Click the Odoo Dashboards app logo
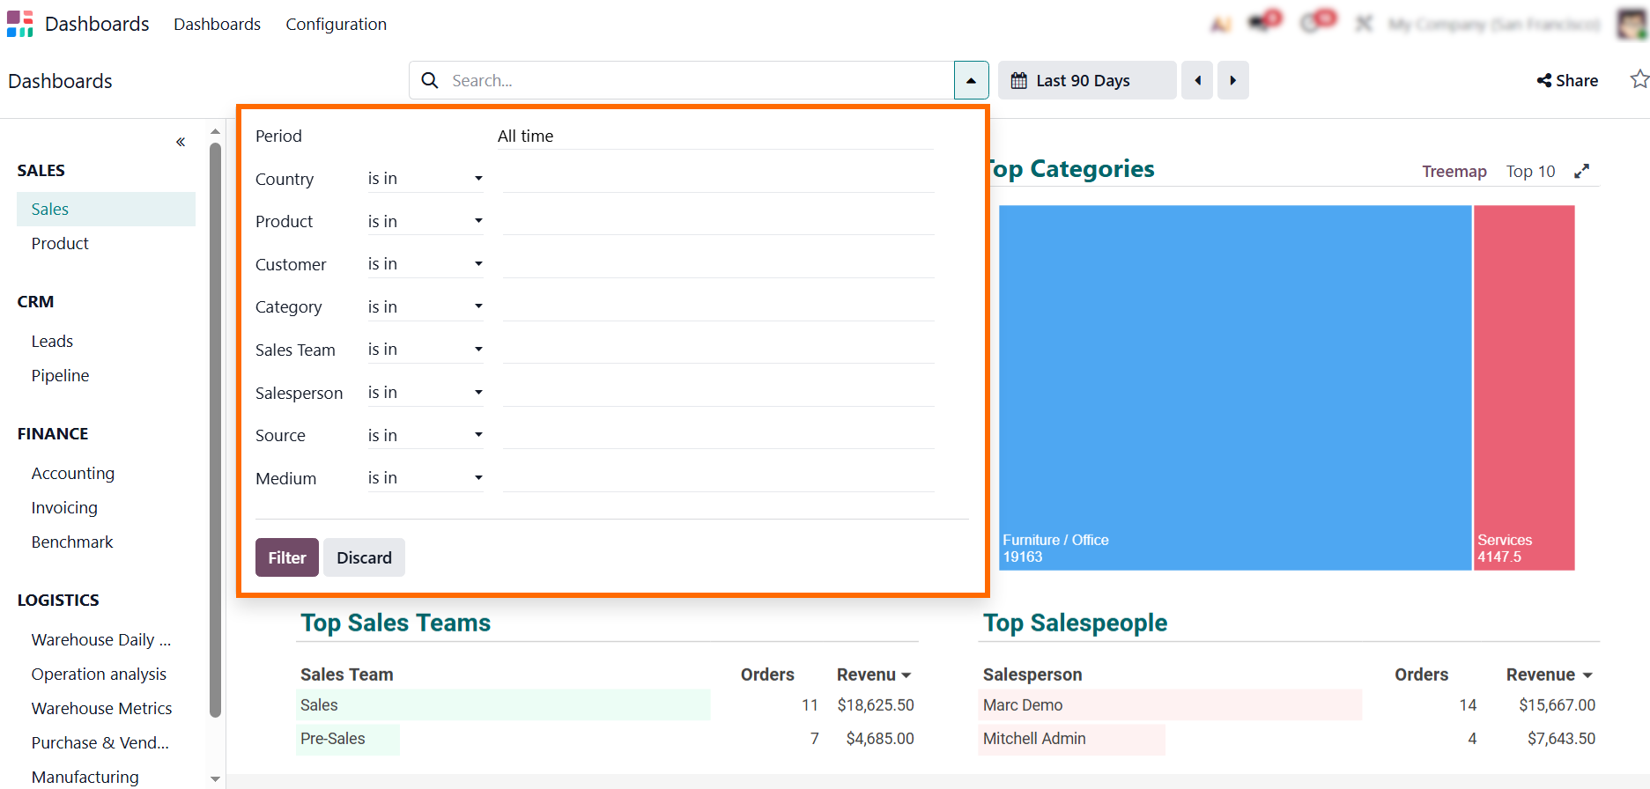The height and width of the screenshot is (789, 1650). [19, 24]
